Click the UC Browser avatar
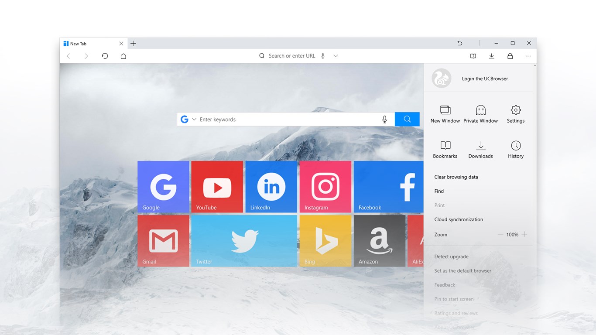596x335 pixels. point(441,79)
